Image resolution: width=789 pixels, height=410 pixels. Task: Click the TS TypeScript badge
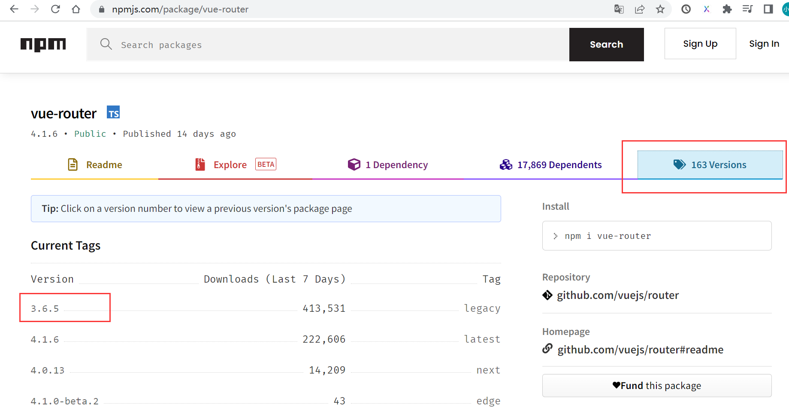113,112
